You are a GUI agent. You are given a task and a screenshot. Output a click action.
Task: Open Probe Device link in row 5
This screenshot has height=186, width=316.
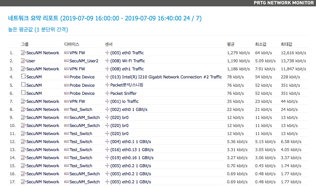(x=82, y=85)
